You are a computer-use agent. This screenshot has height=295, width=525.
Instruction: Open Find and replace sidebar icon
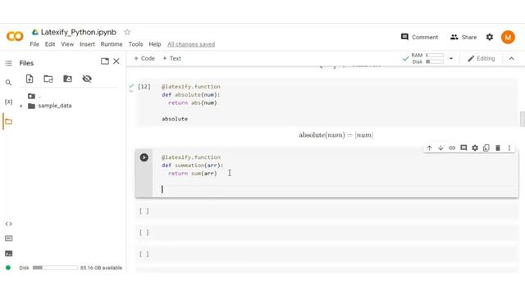click(8, 82)
